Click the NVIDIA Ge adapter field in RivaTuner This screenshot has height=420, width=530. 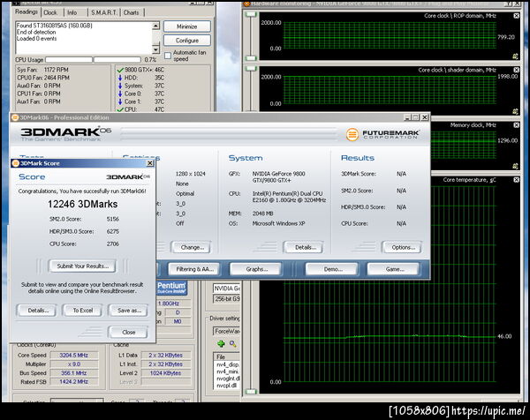226,289
